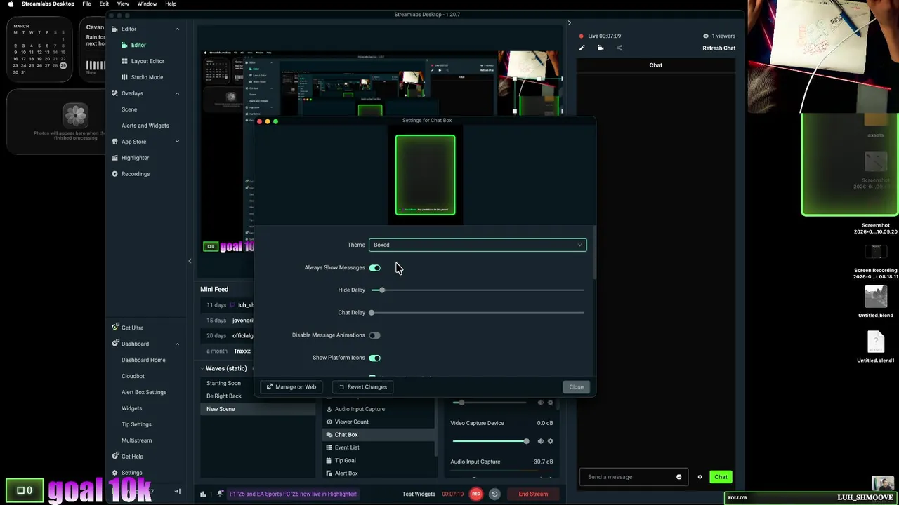The height and width of the screenshot is (505, 899).
Task: Click Manage on Web button
Action: pos(291,387)
